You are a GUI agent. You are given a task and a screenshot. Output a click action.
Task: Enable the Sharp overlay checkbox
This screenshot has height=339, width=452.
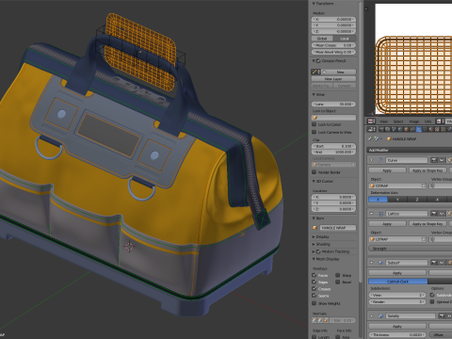337,275
